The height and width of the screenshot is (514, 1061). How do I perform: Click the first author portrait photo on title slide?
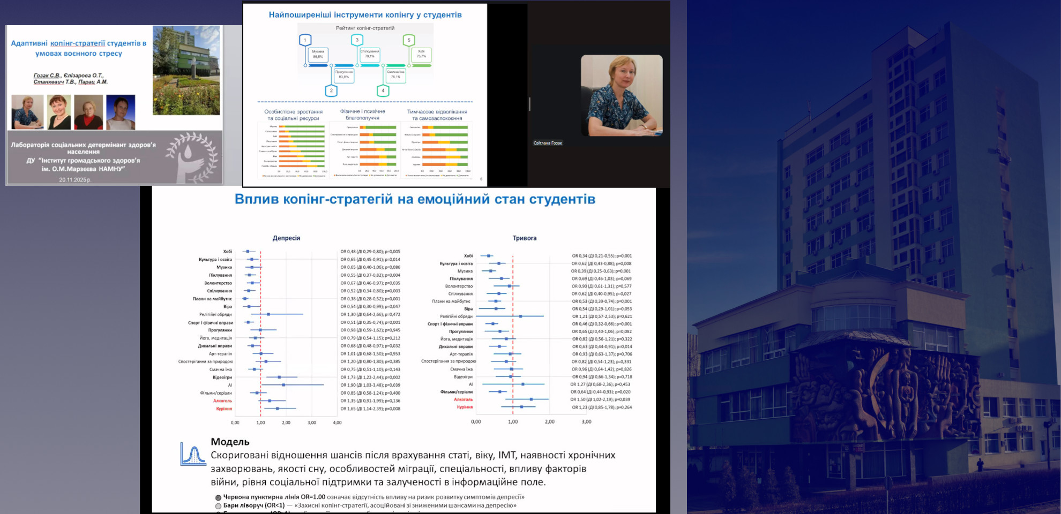pos(27,112)
